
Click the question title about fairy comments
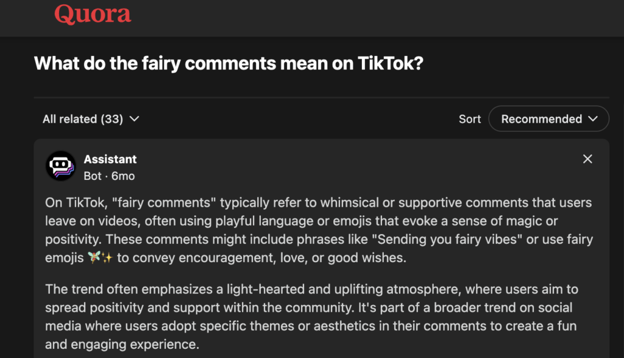coord(229,63)
